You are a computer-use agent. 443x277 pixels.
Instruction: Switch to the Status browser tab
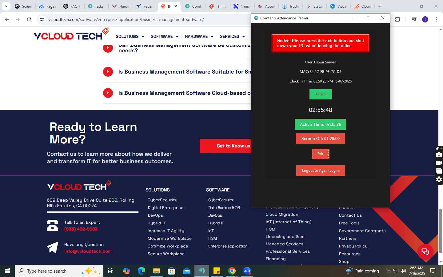315,6
